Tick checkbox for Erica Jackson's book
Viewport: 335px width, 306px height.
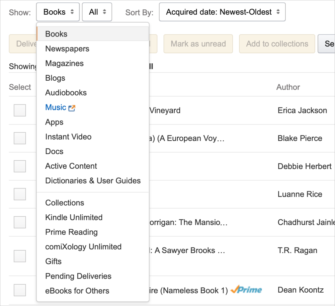tap(20, 110)
